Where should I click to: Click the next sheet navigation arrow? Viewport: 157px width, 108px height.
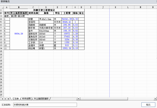5,99
